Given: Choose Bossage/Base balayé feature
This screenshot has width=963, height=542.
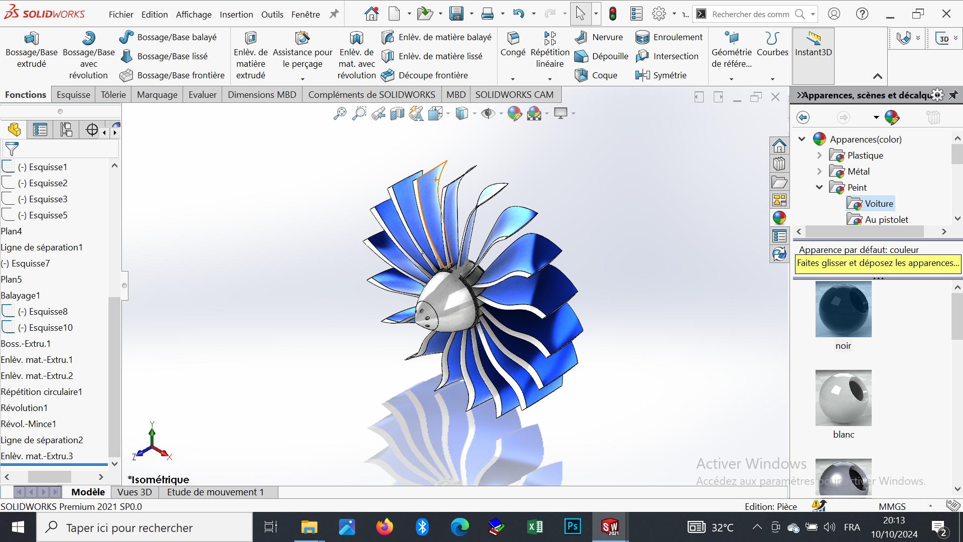Looking at the screenshot, I should pos(168,37).
